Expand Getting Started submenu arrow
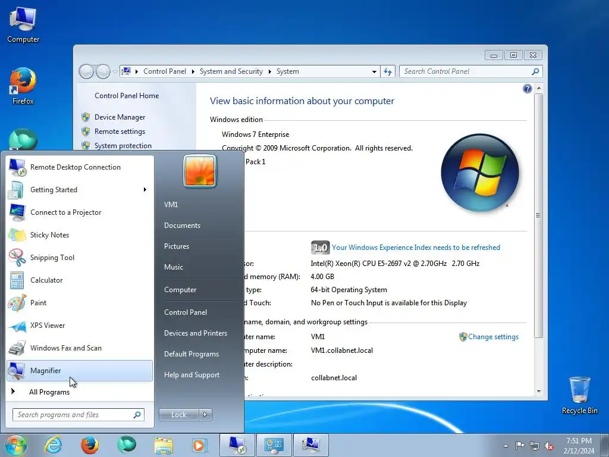The height and width of the screenshot is (457, 609). pos(145,190)
